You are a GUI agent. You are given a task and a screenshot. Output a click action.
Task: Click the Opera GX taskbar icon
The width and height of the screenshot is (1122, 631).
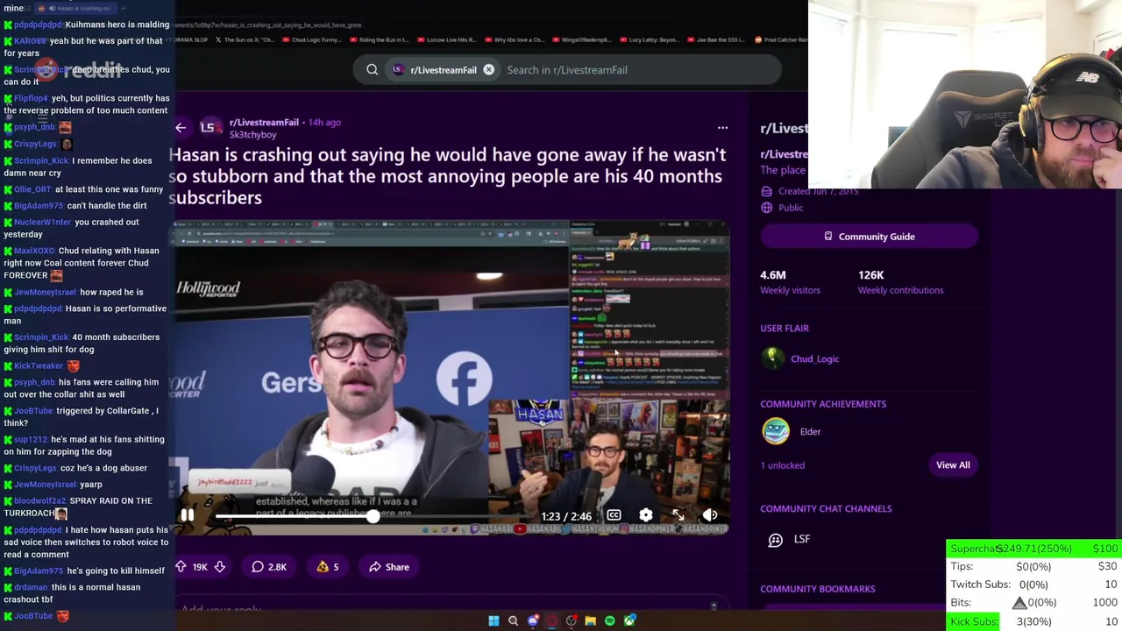click(x=552, y=621)
